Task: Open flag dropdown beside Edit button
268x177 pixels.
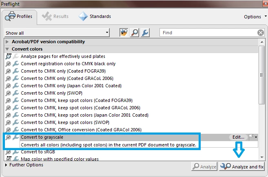Action: point(256,137)
